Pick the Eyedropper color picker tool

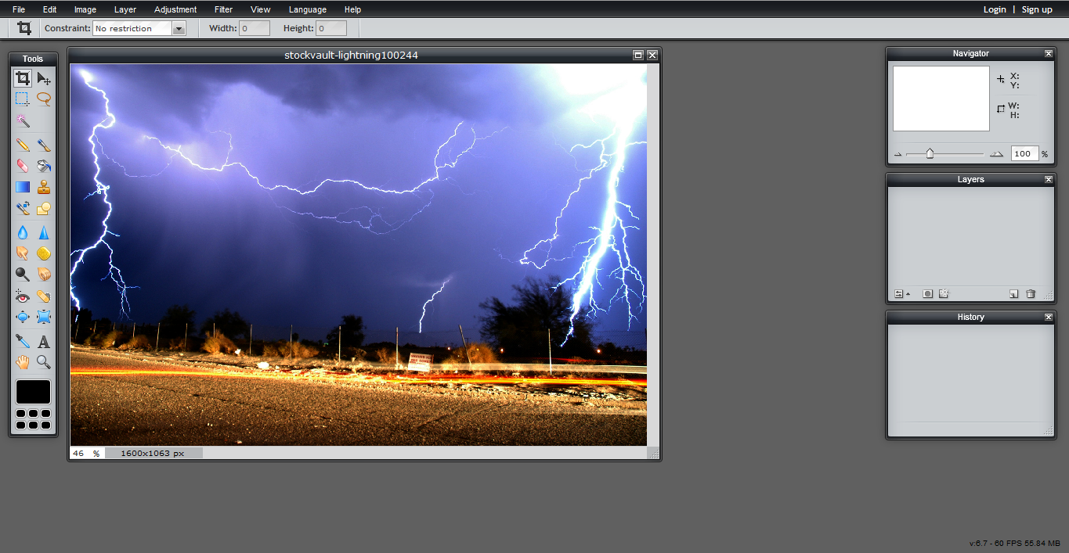pyautogui.click(x=22, y=340)
